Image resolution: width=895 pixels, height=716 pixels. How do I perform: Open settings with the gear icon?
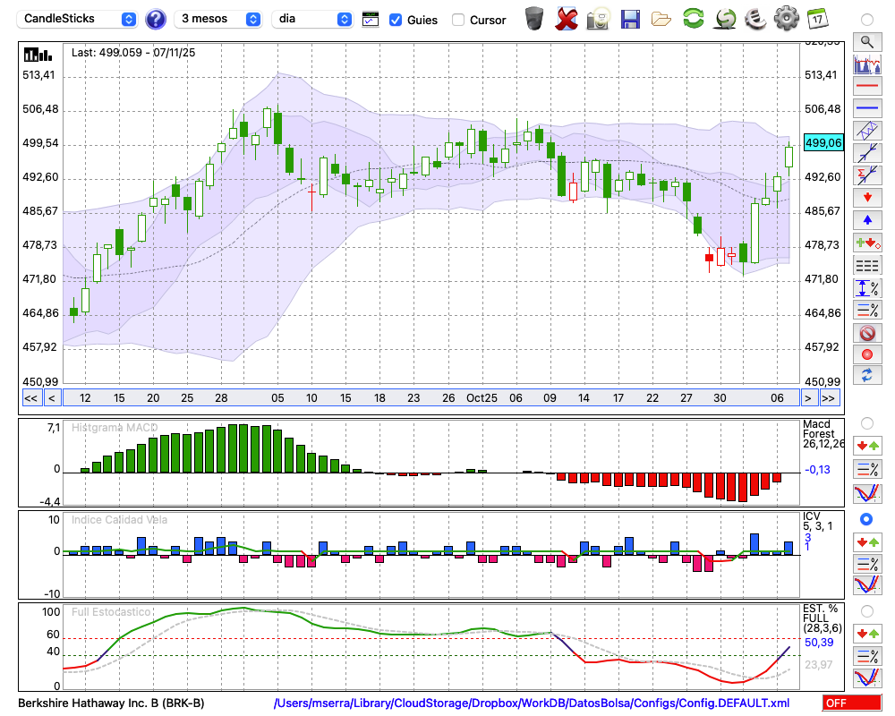pyautogui.click(x=786, y=19)
